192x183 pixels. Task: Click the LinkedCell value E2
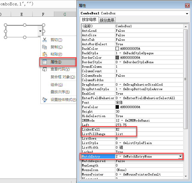[117, 129]
